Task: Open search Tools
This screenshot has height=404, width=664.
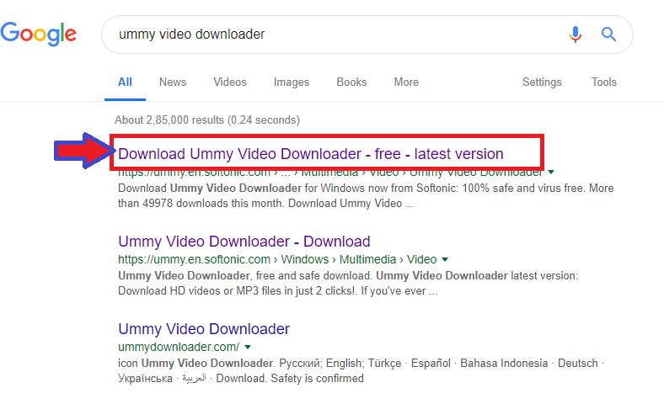Action: (x=604, y=82)
